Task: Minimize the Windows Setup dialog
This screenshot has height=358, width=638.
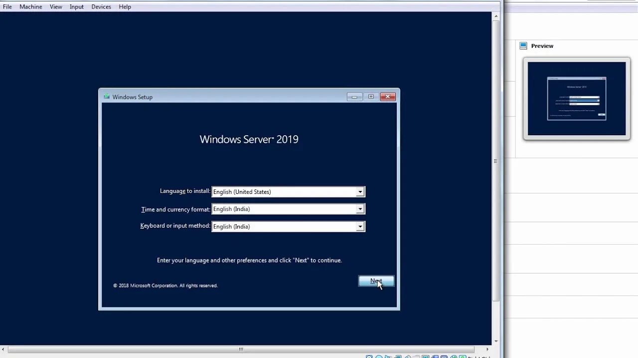Action: (x=354, y=96)
